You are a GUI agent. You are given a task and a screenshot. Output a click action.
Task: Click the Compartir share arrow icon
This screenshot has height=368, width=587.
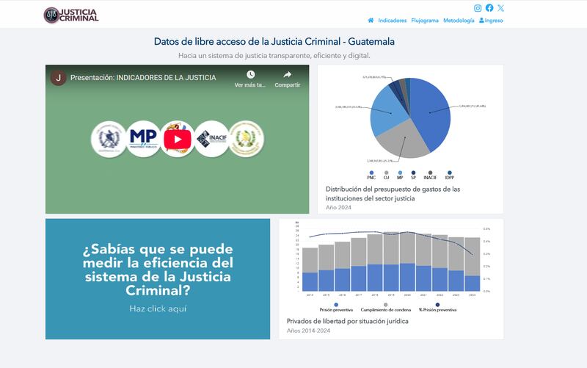[287, 75]
